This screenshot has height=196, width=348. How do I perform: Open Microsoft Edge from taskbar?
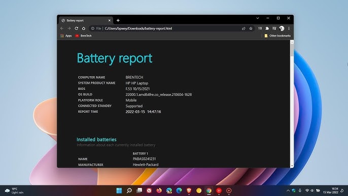tap(179, 190)
